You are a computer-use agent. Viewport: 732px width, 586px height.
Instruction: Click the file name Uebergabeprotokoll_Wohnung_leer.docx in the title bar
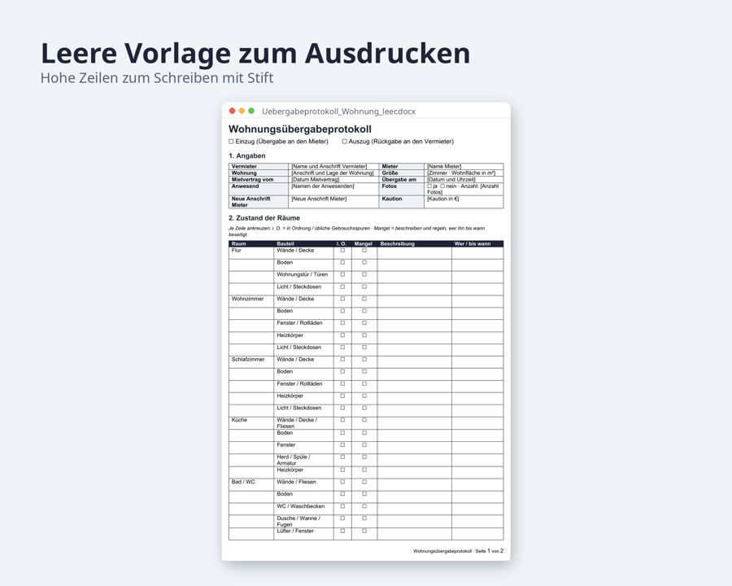338,112
